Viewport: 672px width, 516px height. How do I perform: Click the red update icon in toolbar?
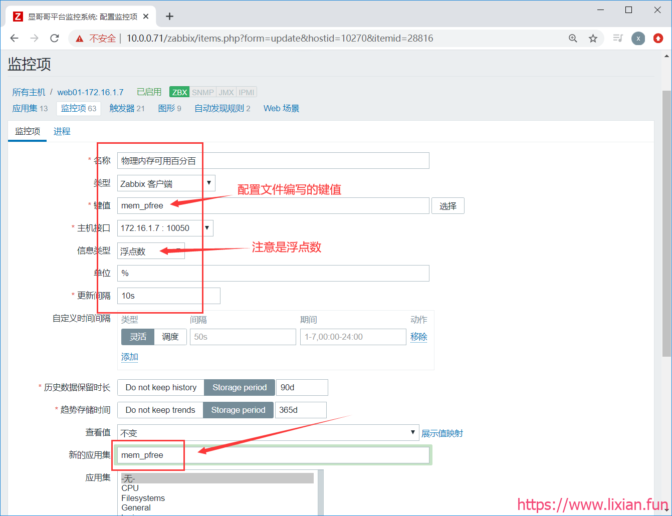(x=658, y=39)
